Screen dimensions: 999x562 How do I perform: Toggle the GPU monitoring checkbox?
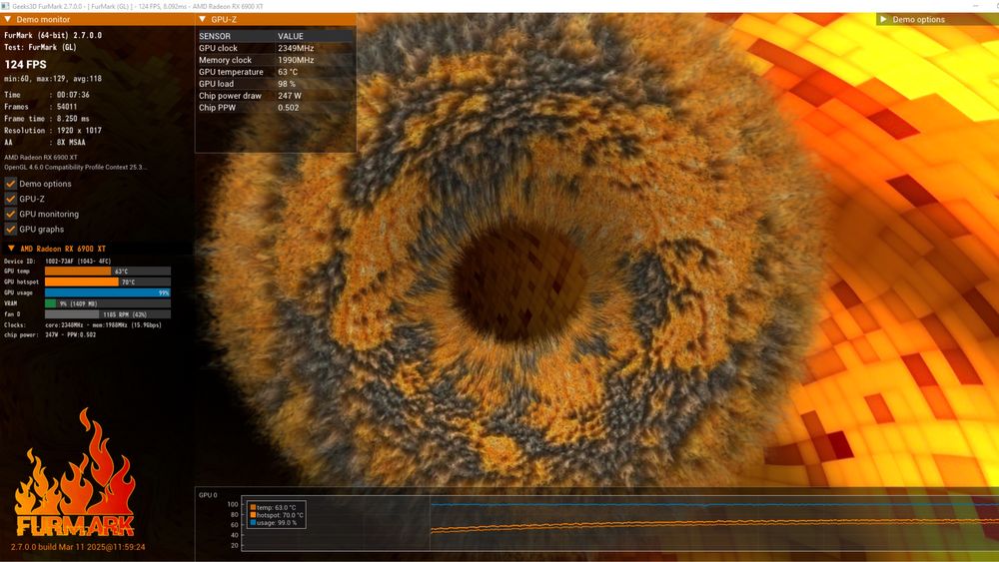click(10, 215)
